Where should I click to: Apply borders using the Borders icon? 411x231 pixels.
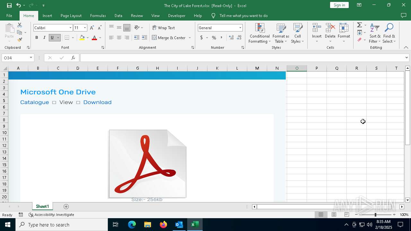pos(67,38)
